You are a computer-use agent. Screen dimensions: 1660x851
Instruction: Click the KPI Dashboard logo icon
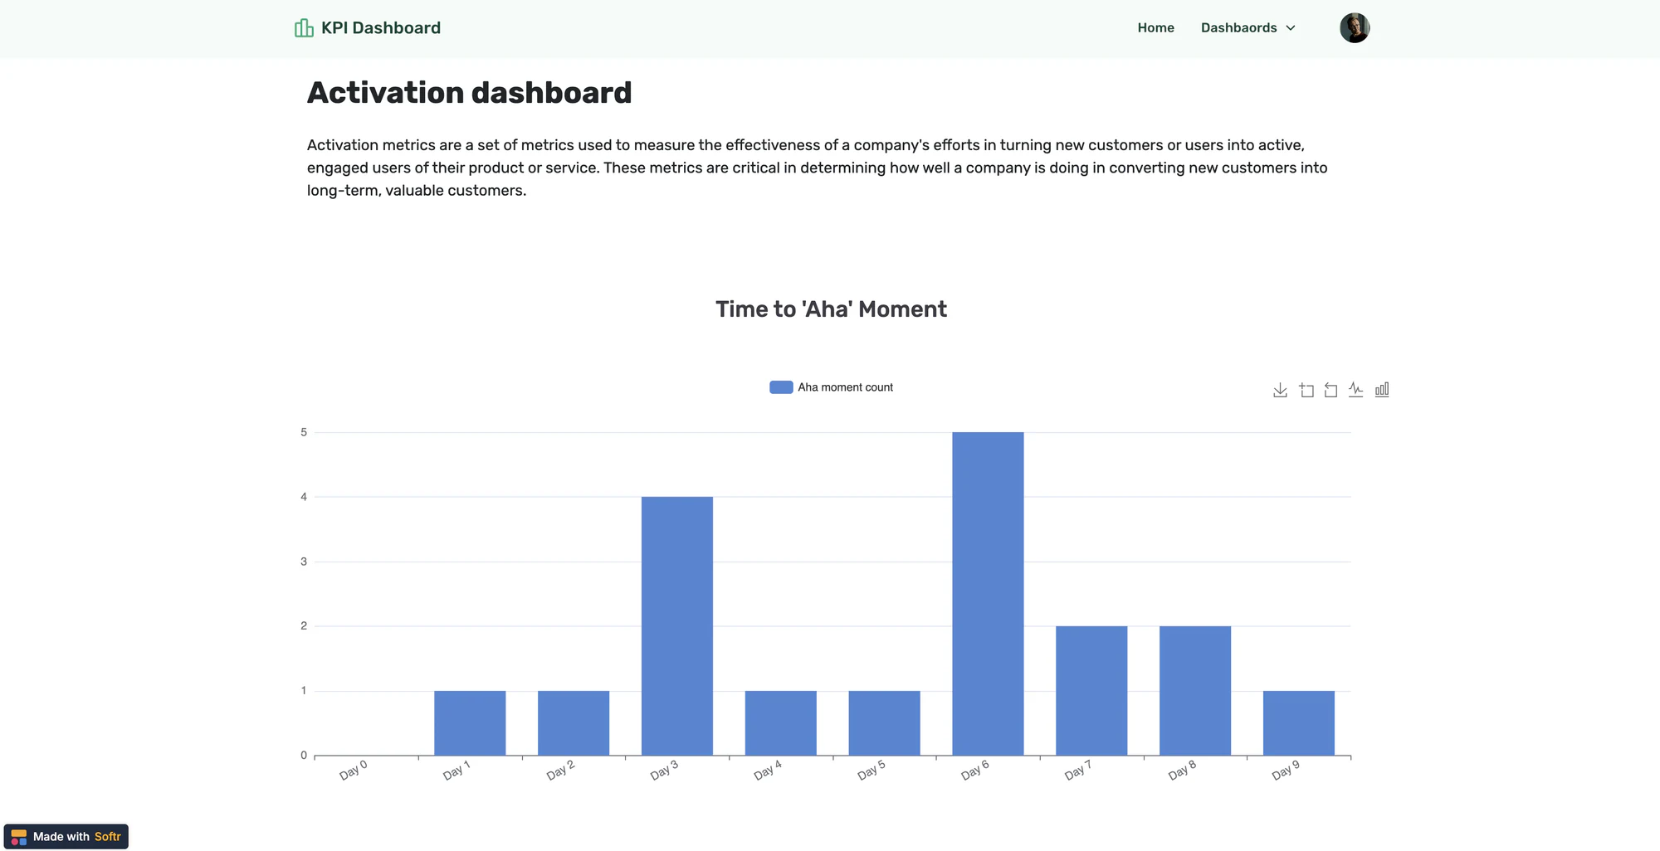pyautogui.click(x=304, y=28)
